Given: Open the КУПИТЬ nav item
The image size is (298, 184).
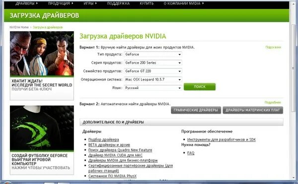Looking at the screenshot, I should 147,3.
